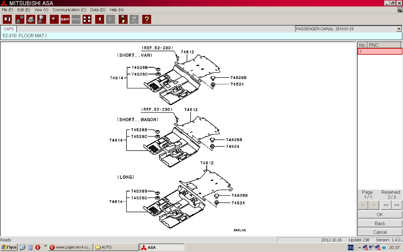
Task: Go back with left arrow icon
Action: (x=100, y=19)
